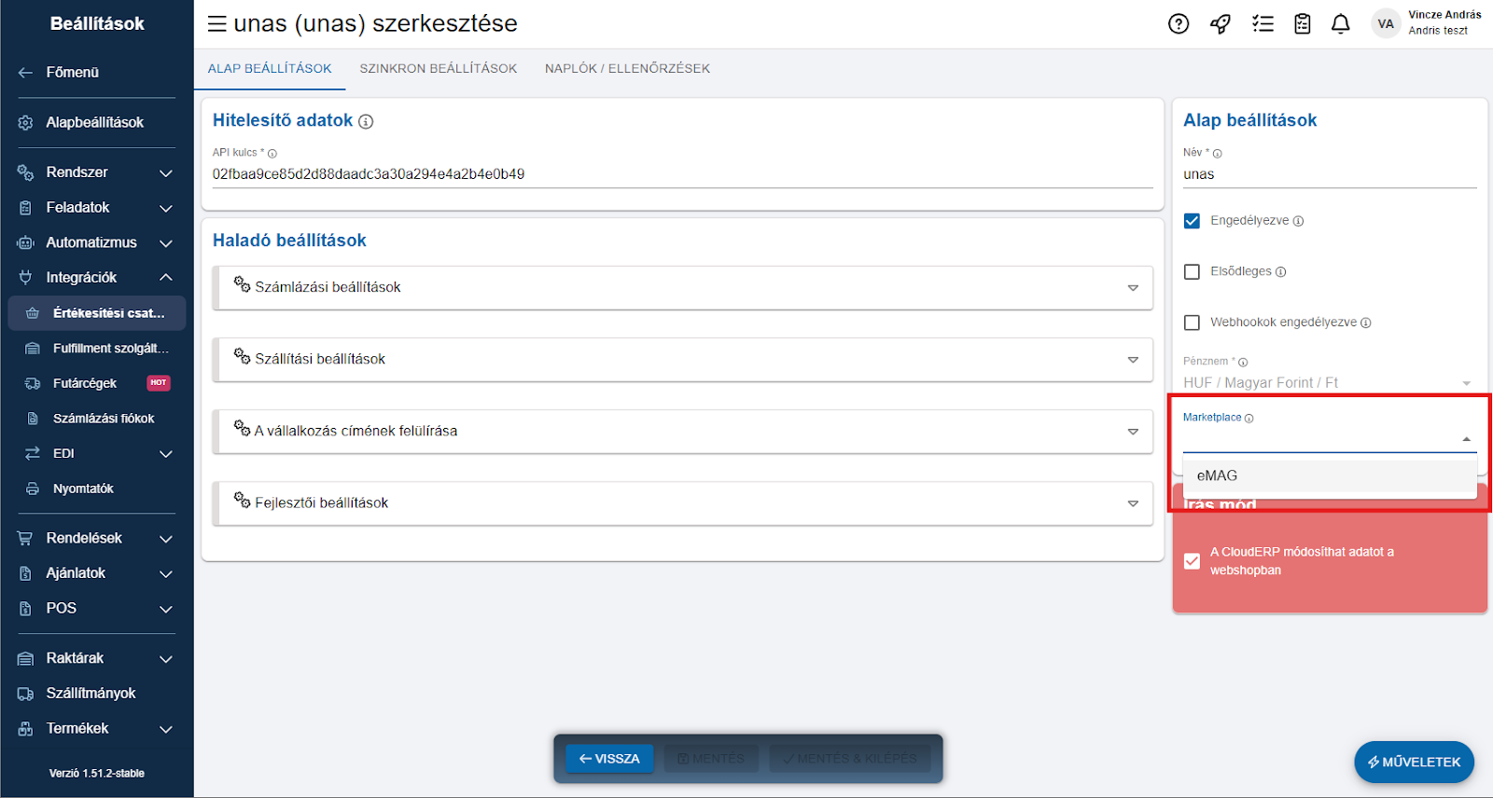The width and height of the screenshot is (1493, 798).
Task: Open the Műveletek button
Action: pos(1414,763)
